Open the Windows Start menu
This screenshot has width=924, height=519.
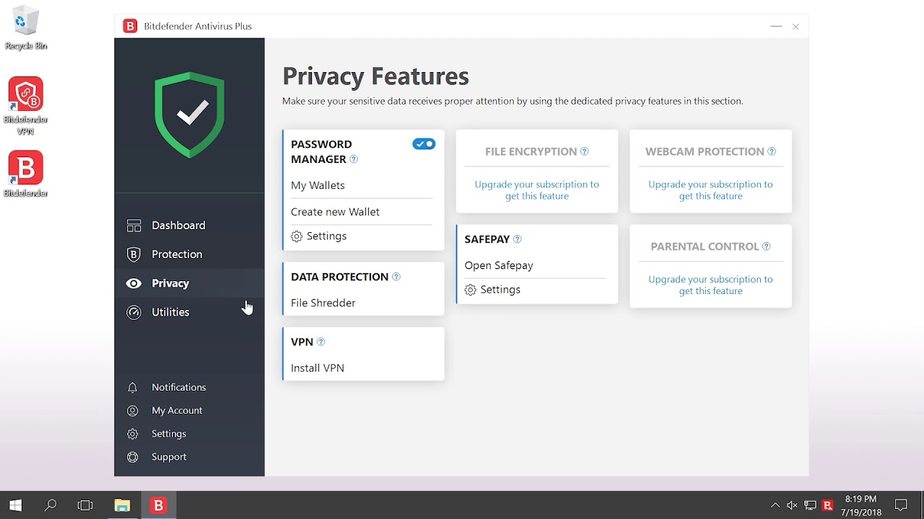15,505
